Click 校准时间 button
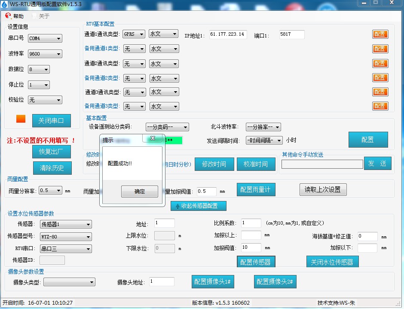The image size is (404, 309). [x=256, y=164]
